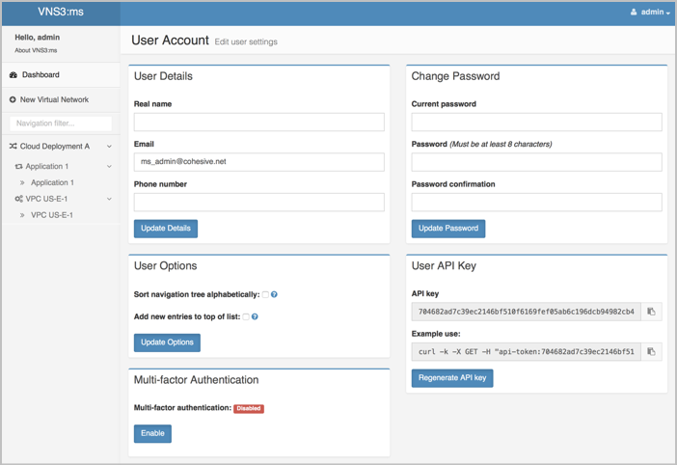The height and width of the screenshot is (465, 677).
Task: Click Regenerate API key button
Action: pyautogui.click(x=452, y=378)
